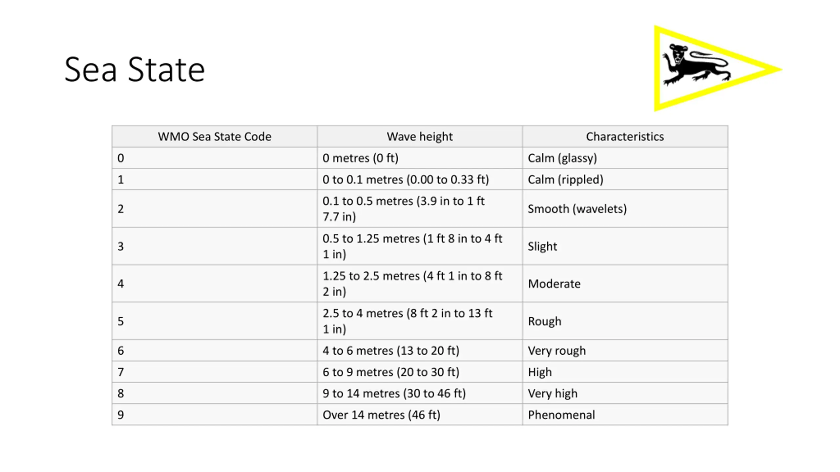Click the WMO Sea State Code header
The image size is (840, 472).
coord(215,136)
